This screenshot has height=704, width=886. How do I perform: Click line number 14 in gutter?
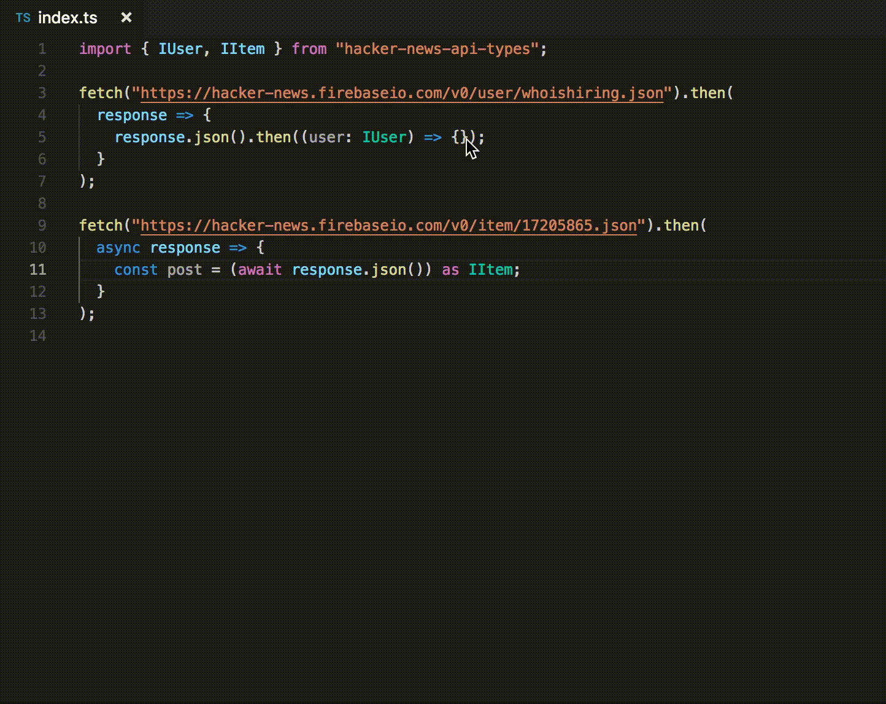pos(38,336)
